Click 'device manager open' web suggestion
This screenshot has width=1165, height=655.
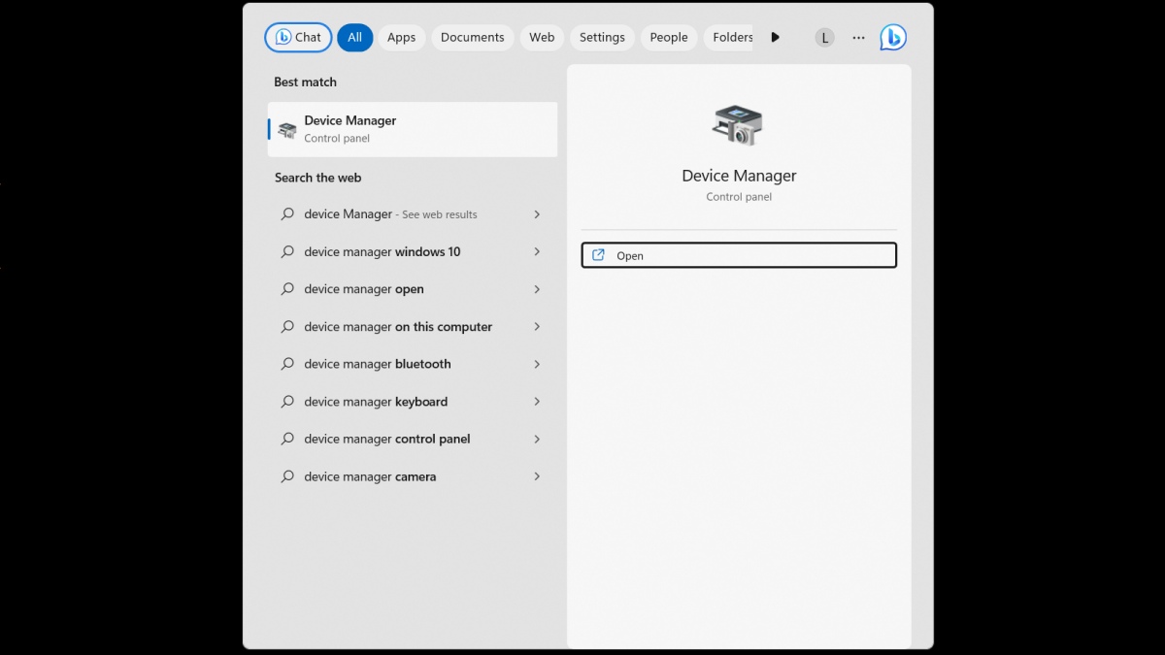[x=413, y=289]
